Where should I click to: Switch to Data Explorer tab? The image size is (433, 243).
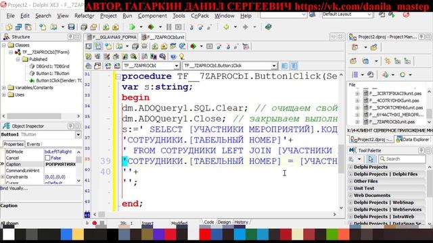(x=413, y=140)
